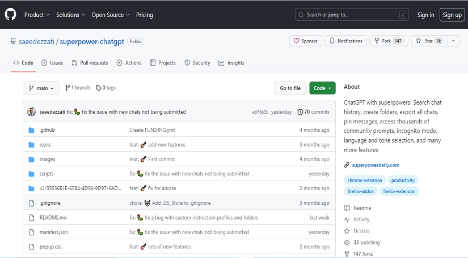Click the firefox-extension topic tag
This screenshot has width=468, height=258.
[x=399, y=191]
